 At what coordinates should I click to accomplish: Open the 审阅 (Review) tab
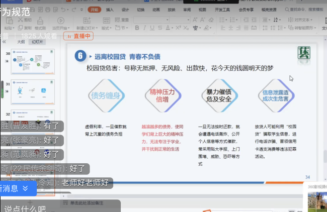pyautogui.click(x=187, y=10)
